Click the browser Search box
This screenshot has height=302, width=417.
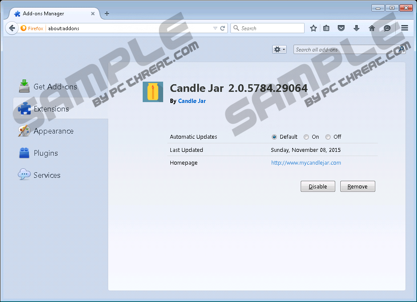tap(267, 28)
